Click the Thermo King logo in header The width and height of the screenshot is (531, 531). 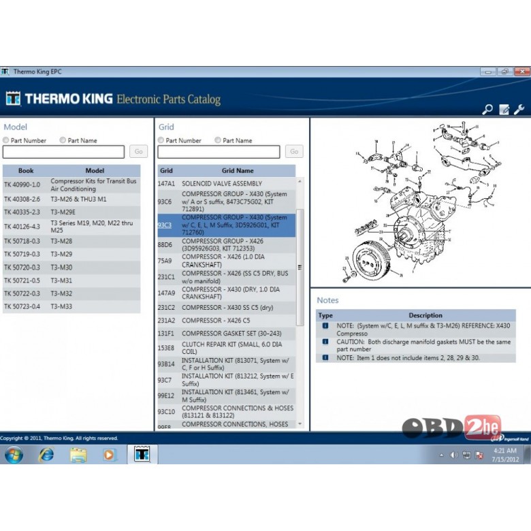coord(13,99)
